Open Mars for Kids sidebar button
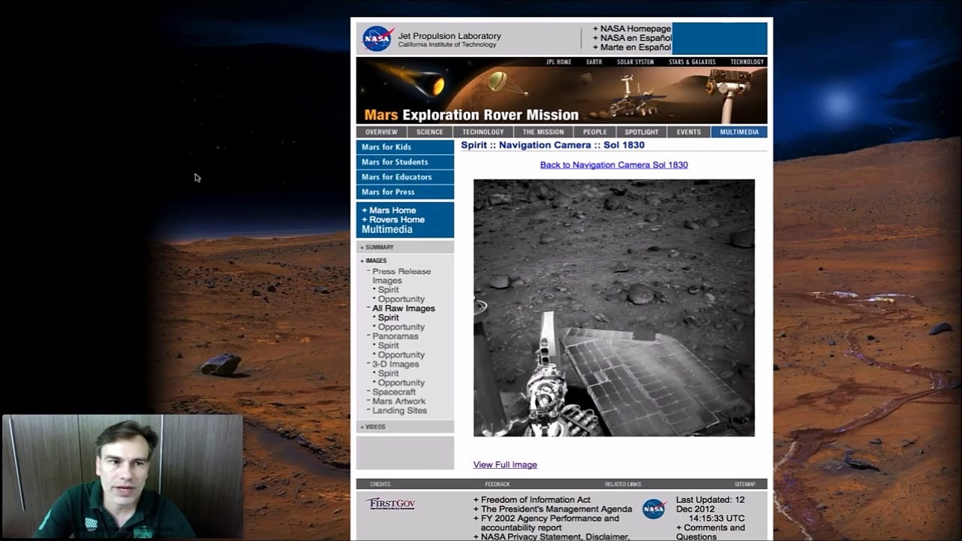The width and height of the screenshot is (962, 541). (x=405, y=147)
